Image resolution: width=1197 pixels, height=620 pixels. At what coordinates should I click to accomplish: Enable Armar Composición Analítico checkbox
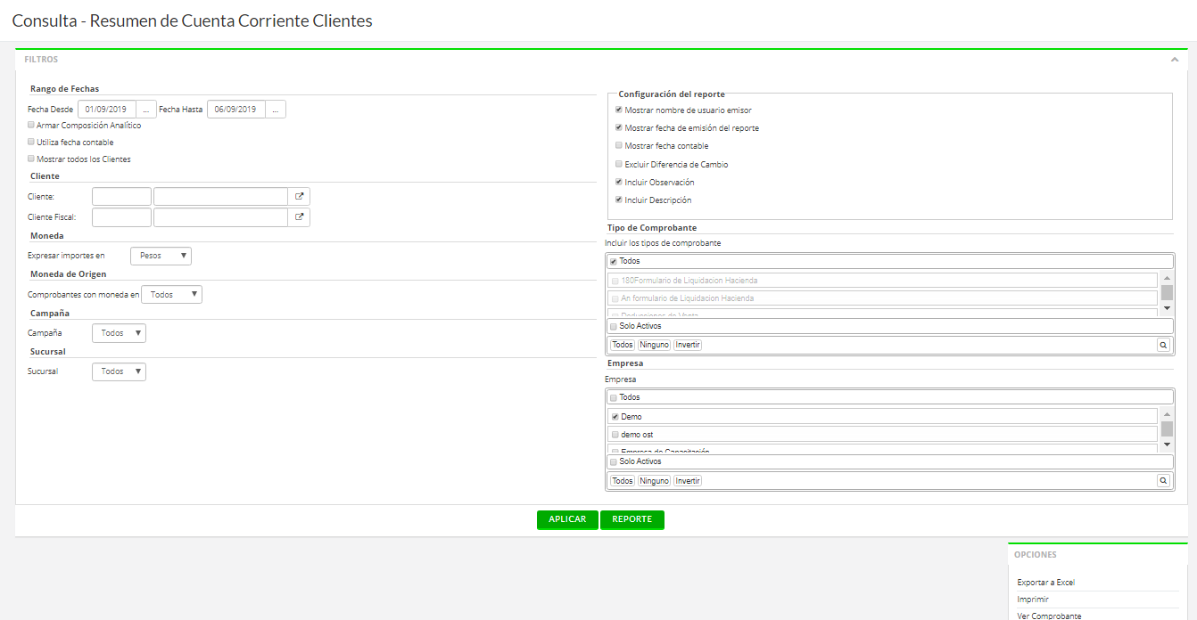pos(31,125)
